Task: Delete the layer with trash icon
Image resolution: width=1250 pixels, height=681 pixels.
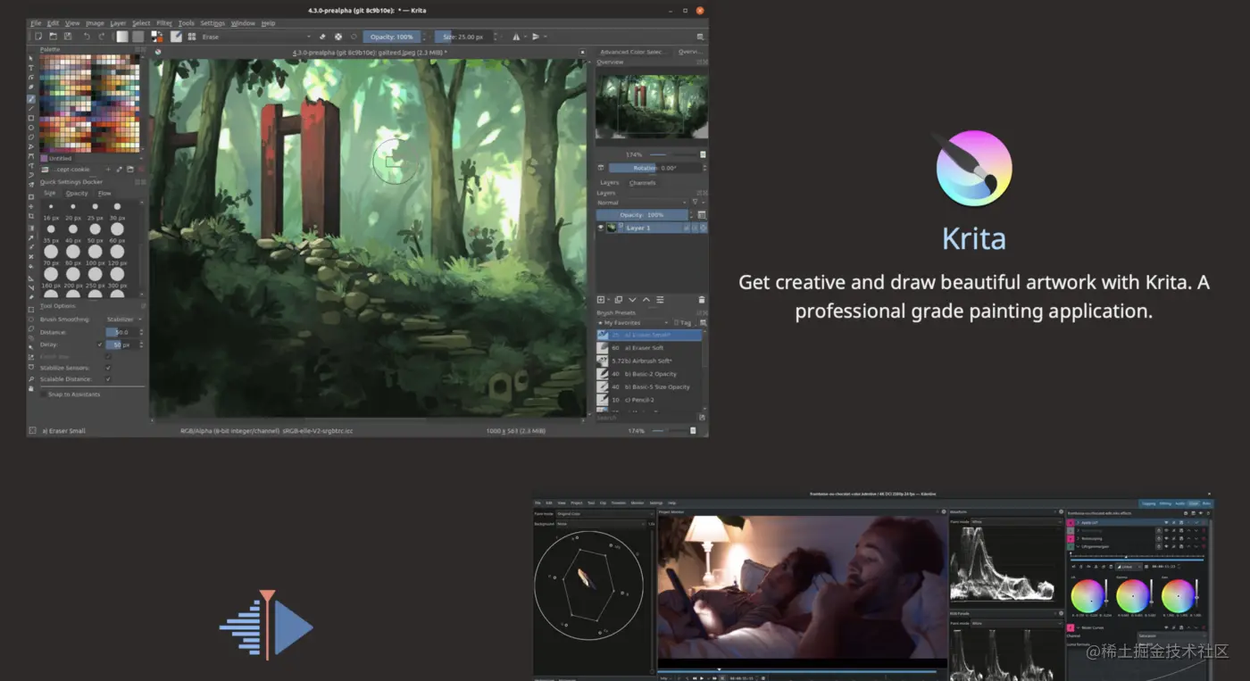Action: [702, 300]
